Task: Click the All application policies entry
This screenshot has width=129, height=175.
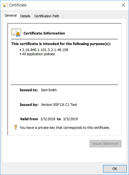Action: click(x=38, y=54)
